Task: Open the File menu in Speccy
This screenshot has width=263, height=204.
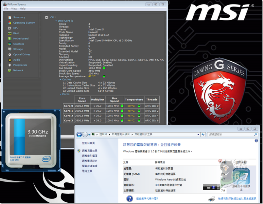Action: [6, 9]
